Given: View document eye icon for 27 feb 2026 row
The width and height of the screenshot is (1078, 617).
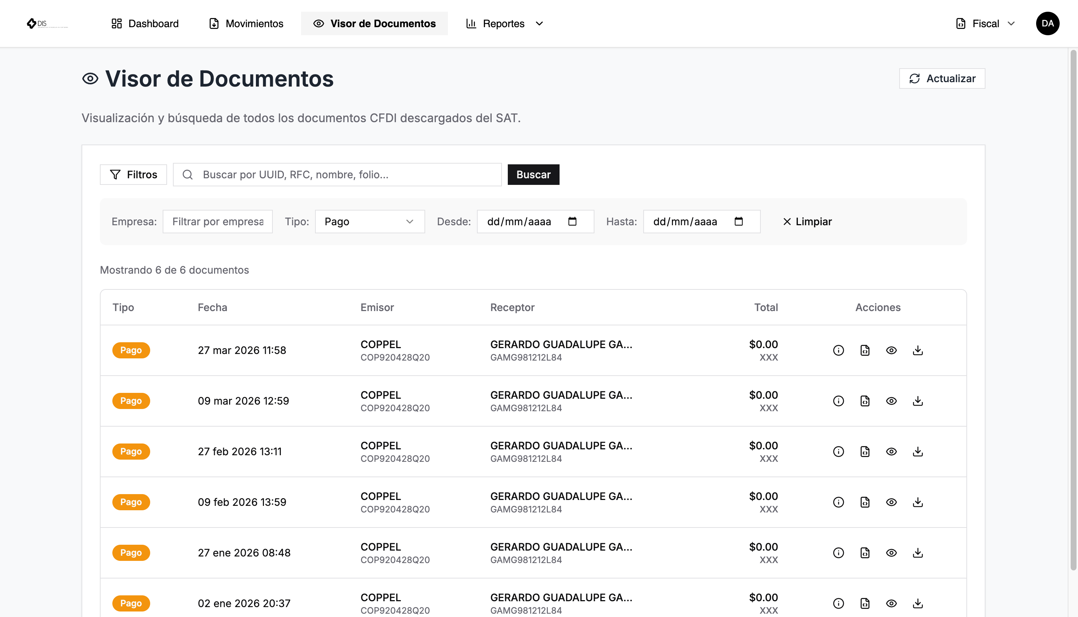Looking at the screenshot, I should [x=891, y=451].
